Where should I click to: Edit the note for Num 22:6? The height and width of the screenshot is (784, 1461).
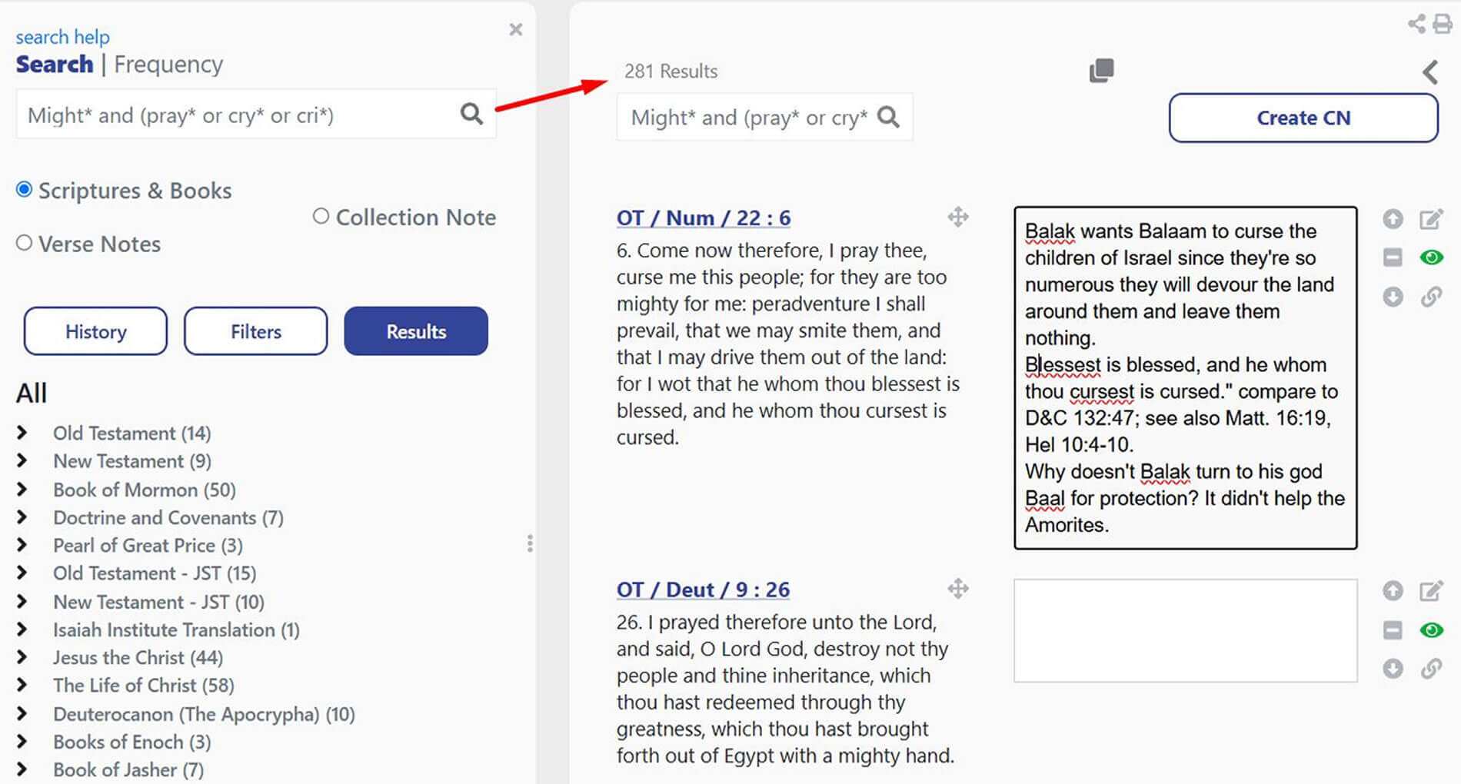[x=1430, y=220]
